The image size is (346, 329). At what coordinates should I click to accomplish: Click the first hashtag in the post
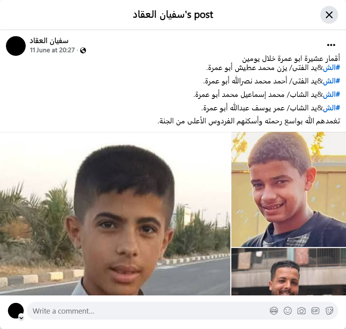tap(331, 68)
